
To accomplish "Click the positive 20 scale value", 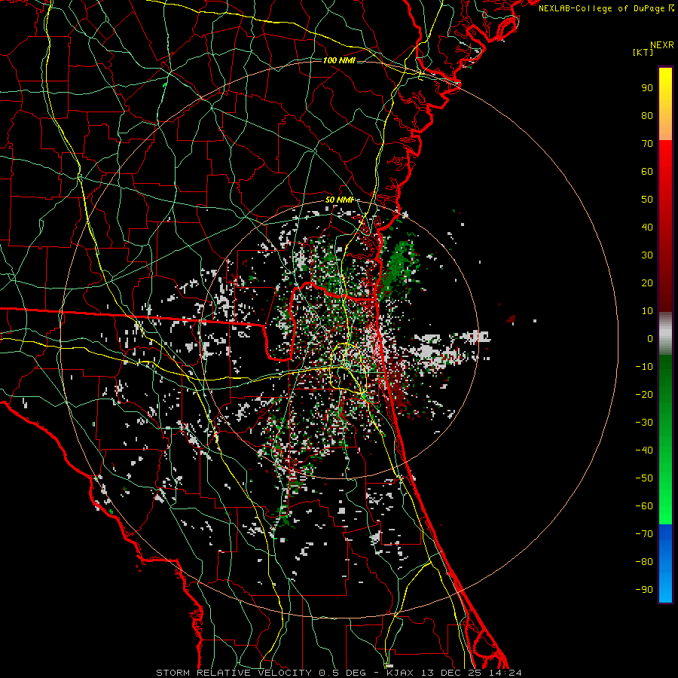I will 647,282.
